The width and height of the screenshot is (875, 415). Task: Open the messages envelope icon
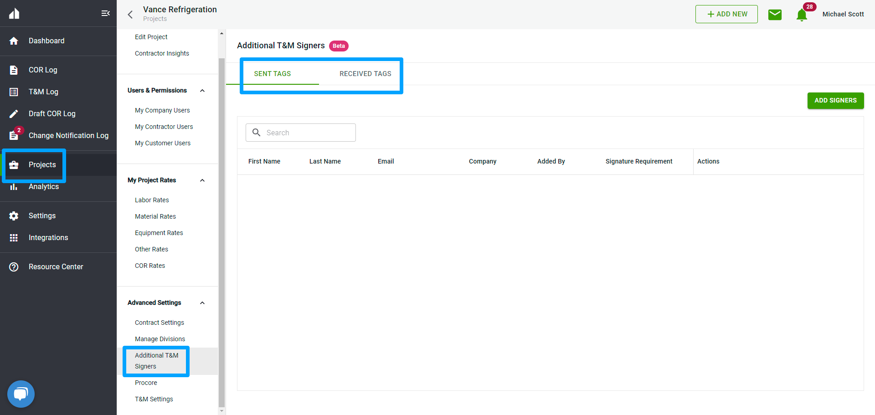(775, 14)
